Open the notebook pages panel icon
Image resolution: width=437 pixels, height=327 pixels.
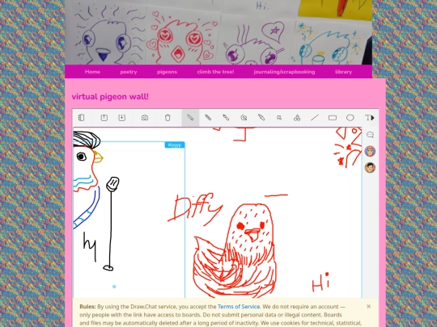click(81, 118)
